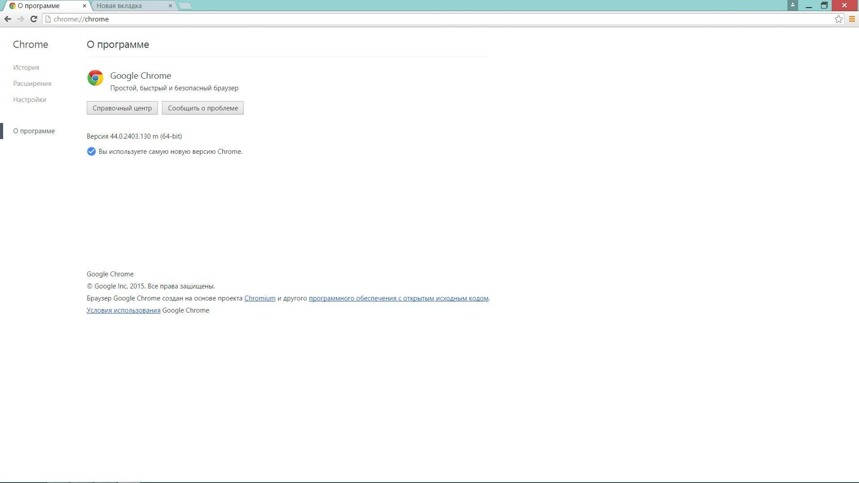The image size is (859, 483).
Task: Click the 'Справочный центр' button
Action: (x=122, y=108)
